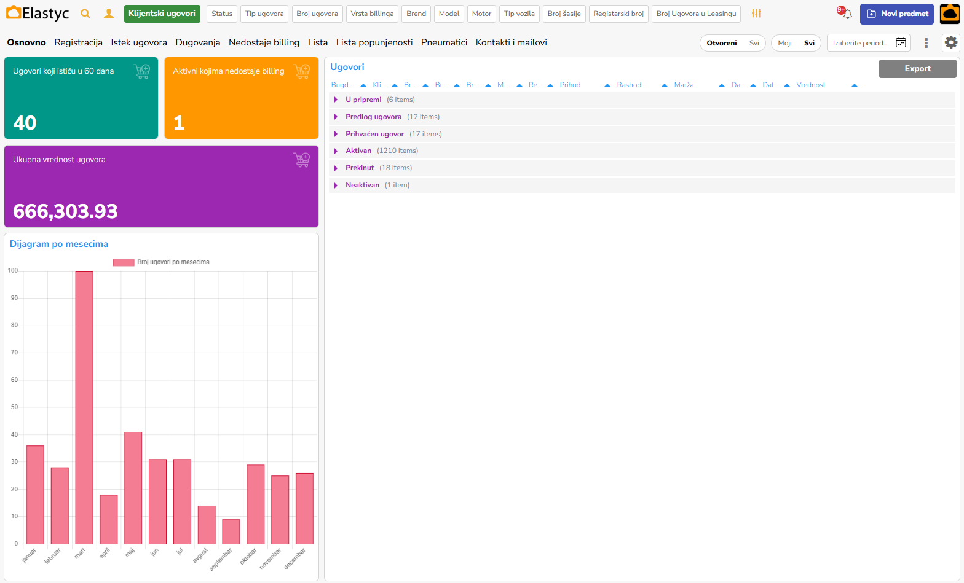The height and width of the screenshot is (583, 964).
Task: Switch to the Dugovanja tab
Action: pyautogui.click(x=198, y=42)
